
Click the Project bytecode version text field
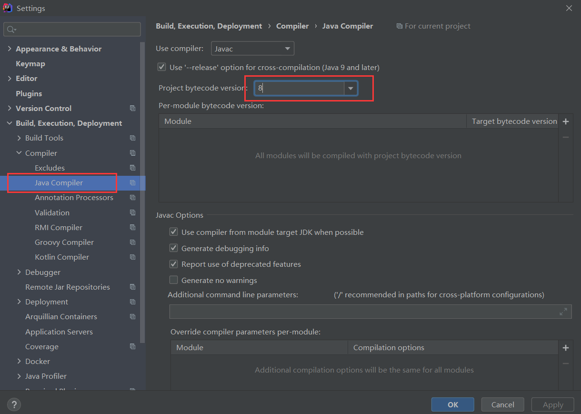(300, 88)
